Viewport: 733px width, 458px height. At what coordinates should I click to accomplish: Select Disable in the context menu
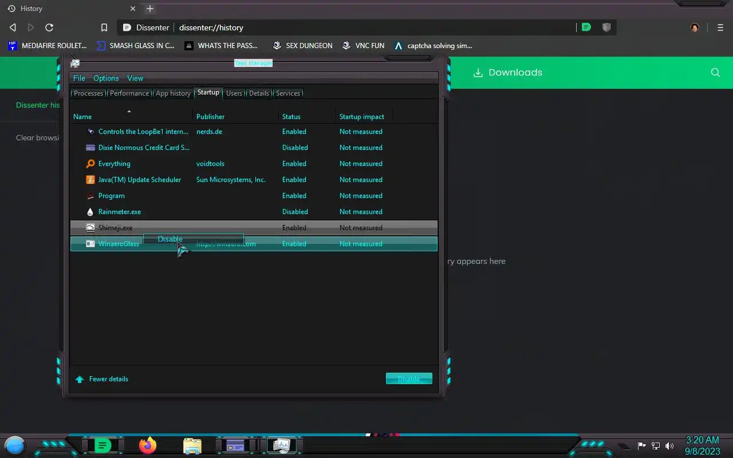[193, 239]
